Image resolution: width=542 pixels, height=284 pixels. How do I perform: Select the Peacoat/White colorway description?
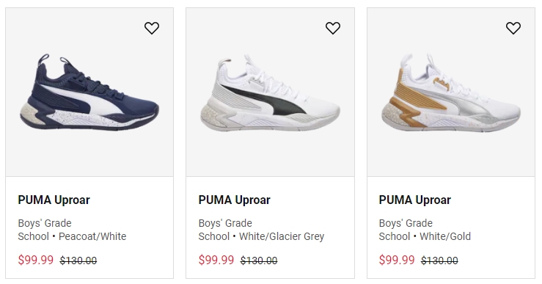(92, 236)
